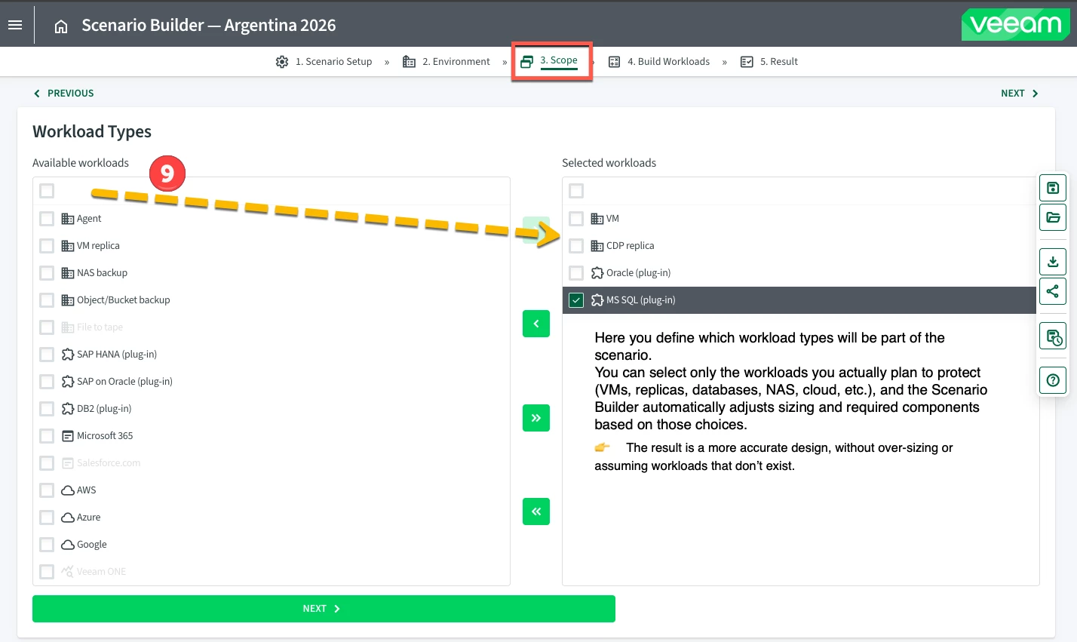Tick the Object/Bucket backup checkbox
The image size is (1077, 642).
[47, 300]
